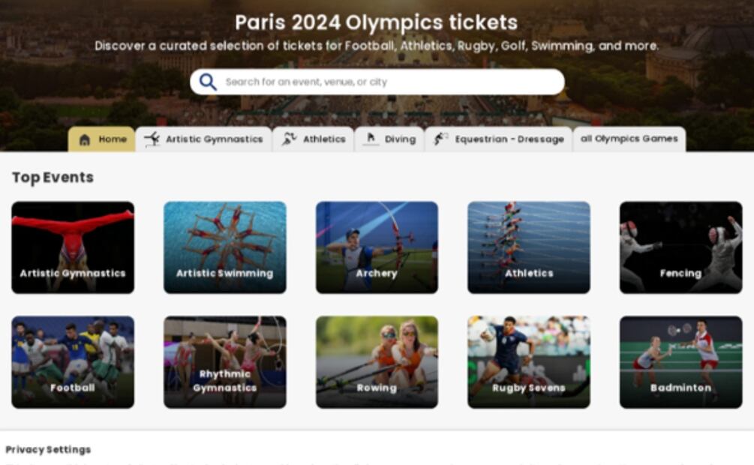Click the Artistic Gymnastics gymnast icon
Viewport: 754px width, 465px height.
tap(152, 139)
